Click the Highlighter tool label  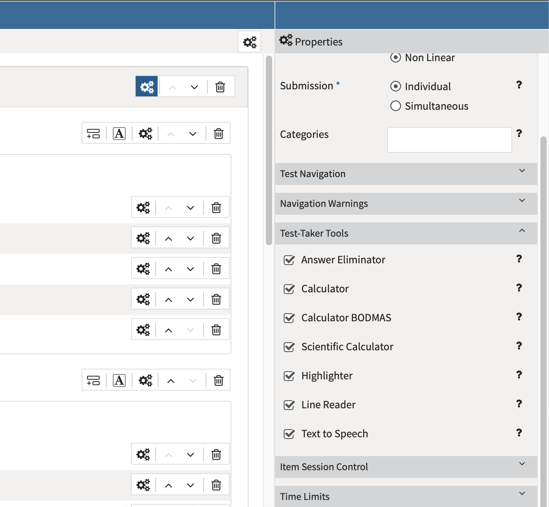pos(327,375)
